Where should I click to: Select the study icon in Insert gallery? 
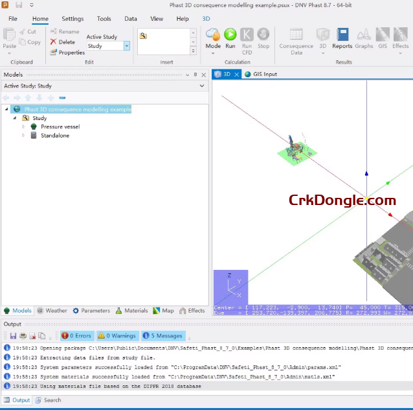tap(143, 36)
